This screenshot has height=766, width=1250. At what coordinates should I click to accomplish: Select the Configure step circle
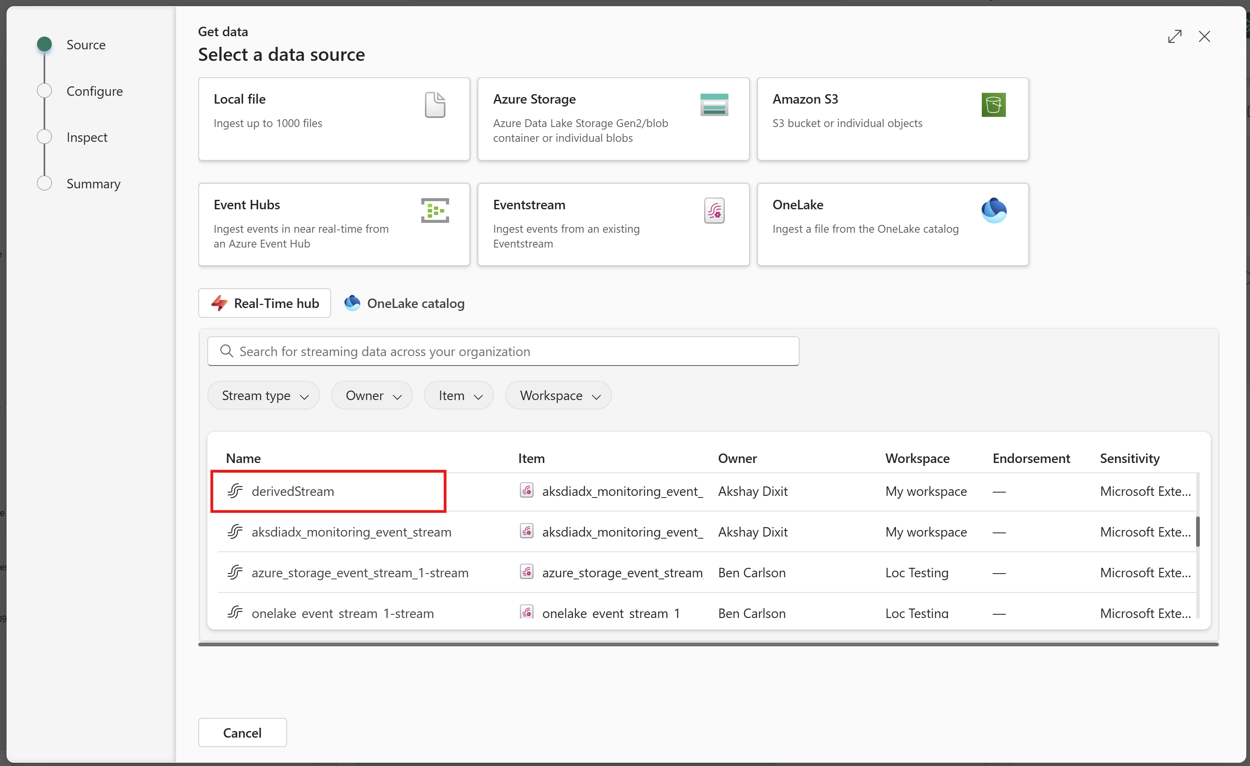pyautogui.click(x=45, y=91)
